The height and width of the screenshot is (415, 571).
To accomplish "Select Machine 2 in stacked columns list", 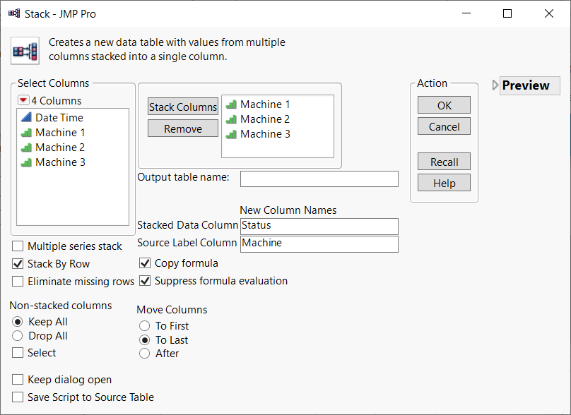I will click(265, 119).
